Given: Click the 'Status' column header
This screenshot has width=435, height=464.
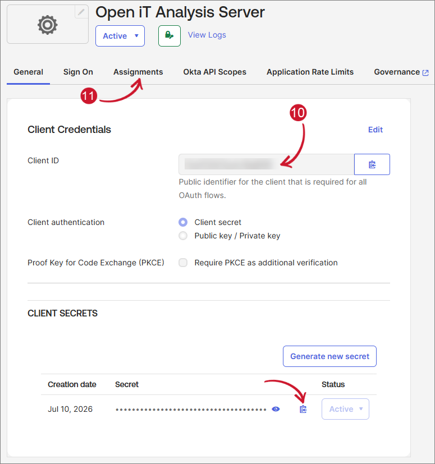Looking at the screenshot, I should pos(333,384).
